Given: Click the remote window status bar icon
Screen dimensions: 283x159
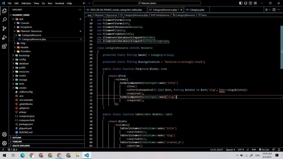Looking at the screenshot, I should (x=3, y=150).
